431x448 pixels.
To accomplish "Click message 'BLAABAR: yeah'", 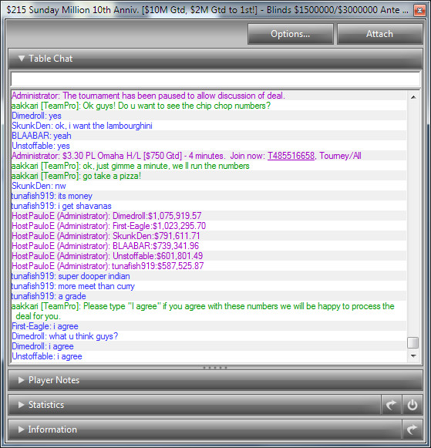I will pos(42,136).
